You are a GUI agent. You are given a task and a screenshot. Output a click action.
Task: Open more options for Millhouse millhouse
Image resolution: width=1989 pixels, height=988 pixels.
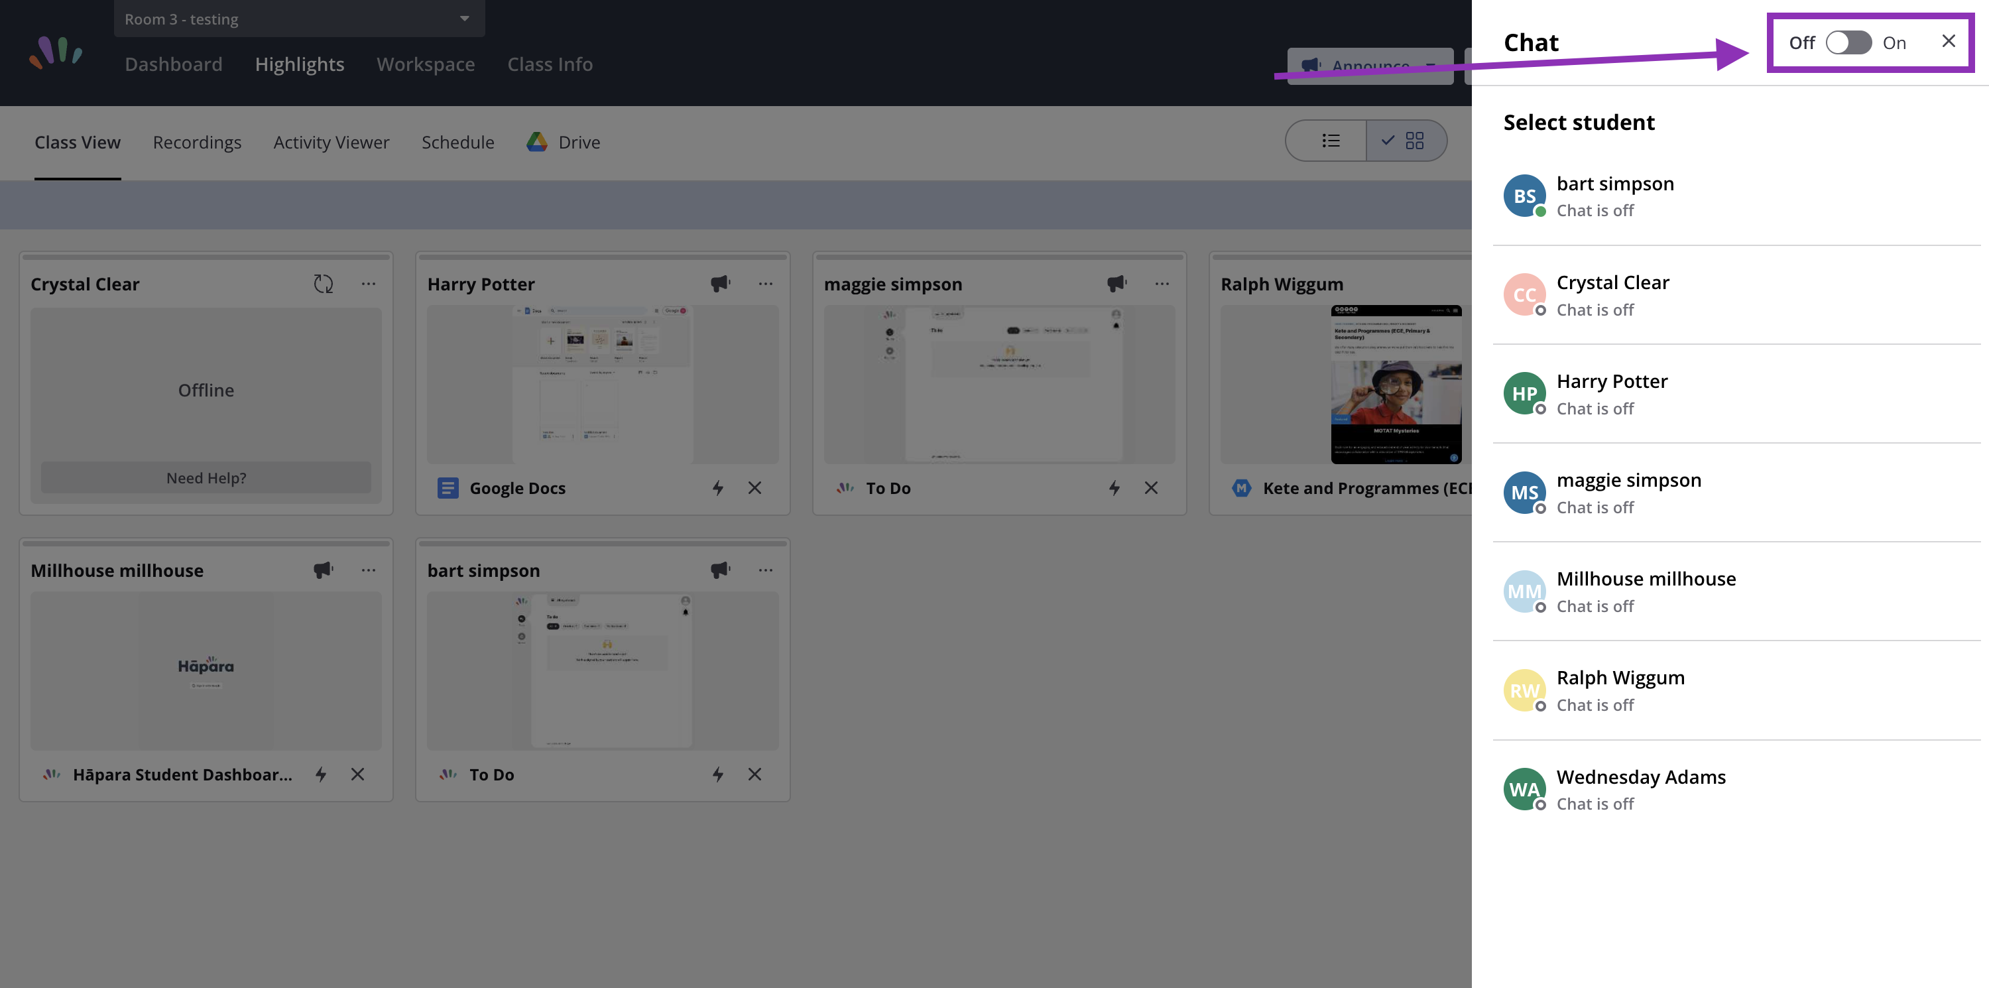369,570
